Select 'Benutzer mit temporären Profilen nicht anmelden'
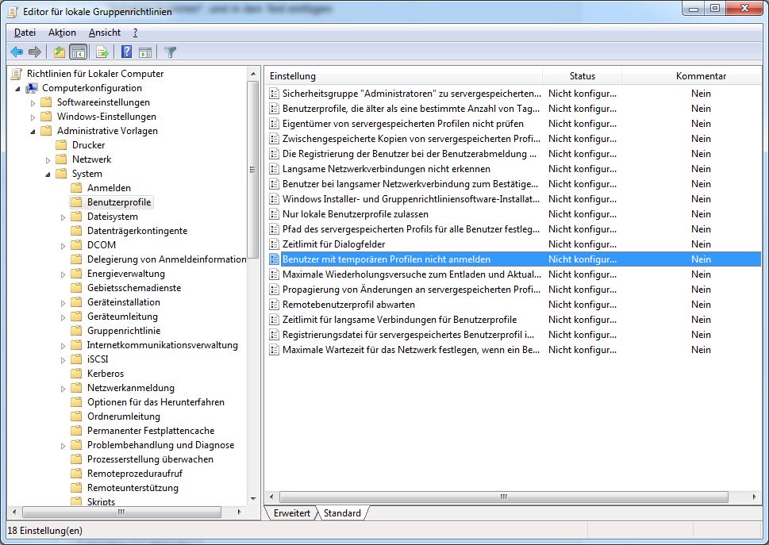 (514, 259)
